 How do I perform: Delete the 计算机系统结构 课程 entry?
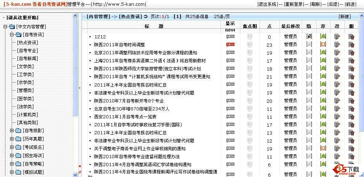351,76
